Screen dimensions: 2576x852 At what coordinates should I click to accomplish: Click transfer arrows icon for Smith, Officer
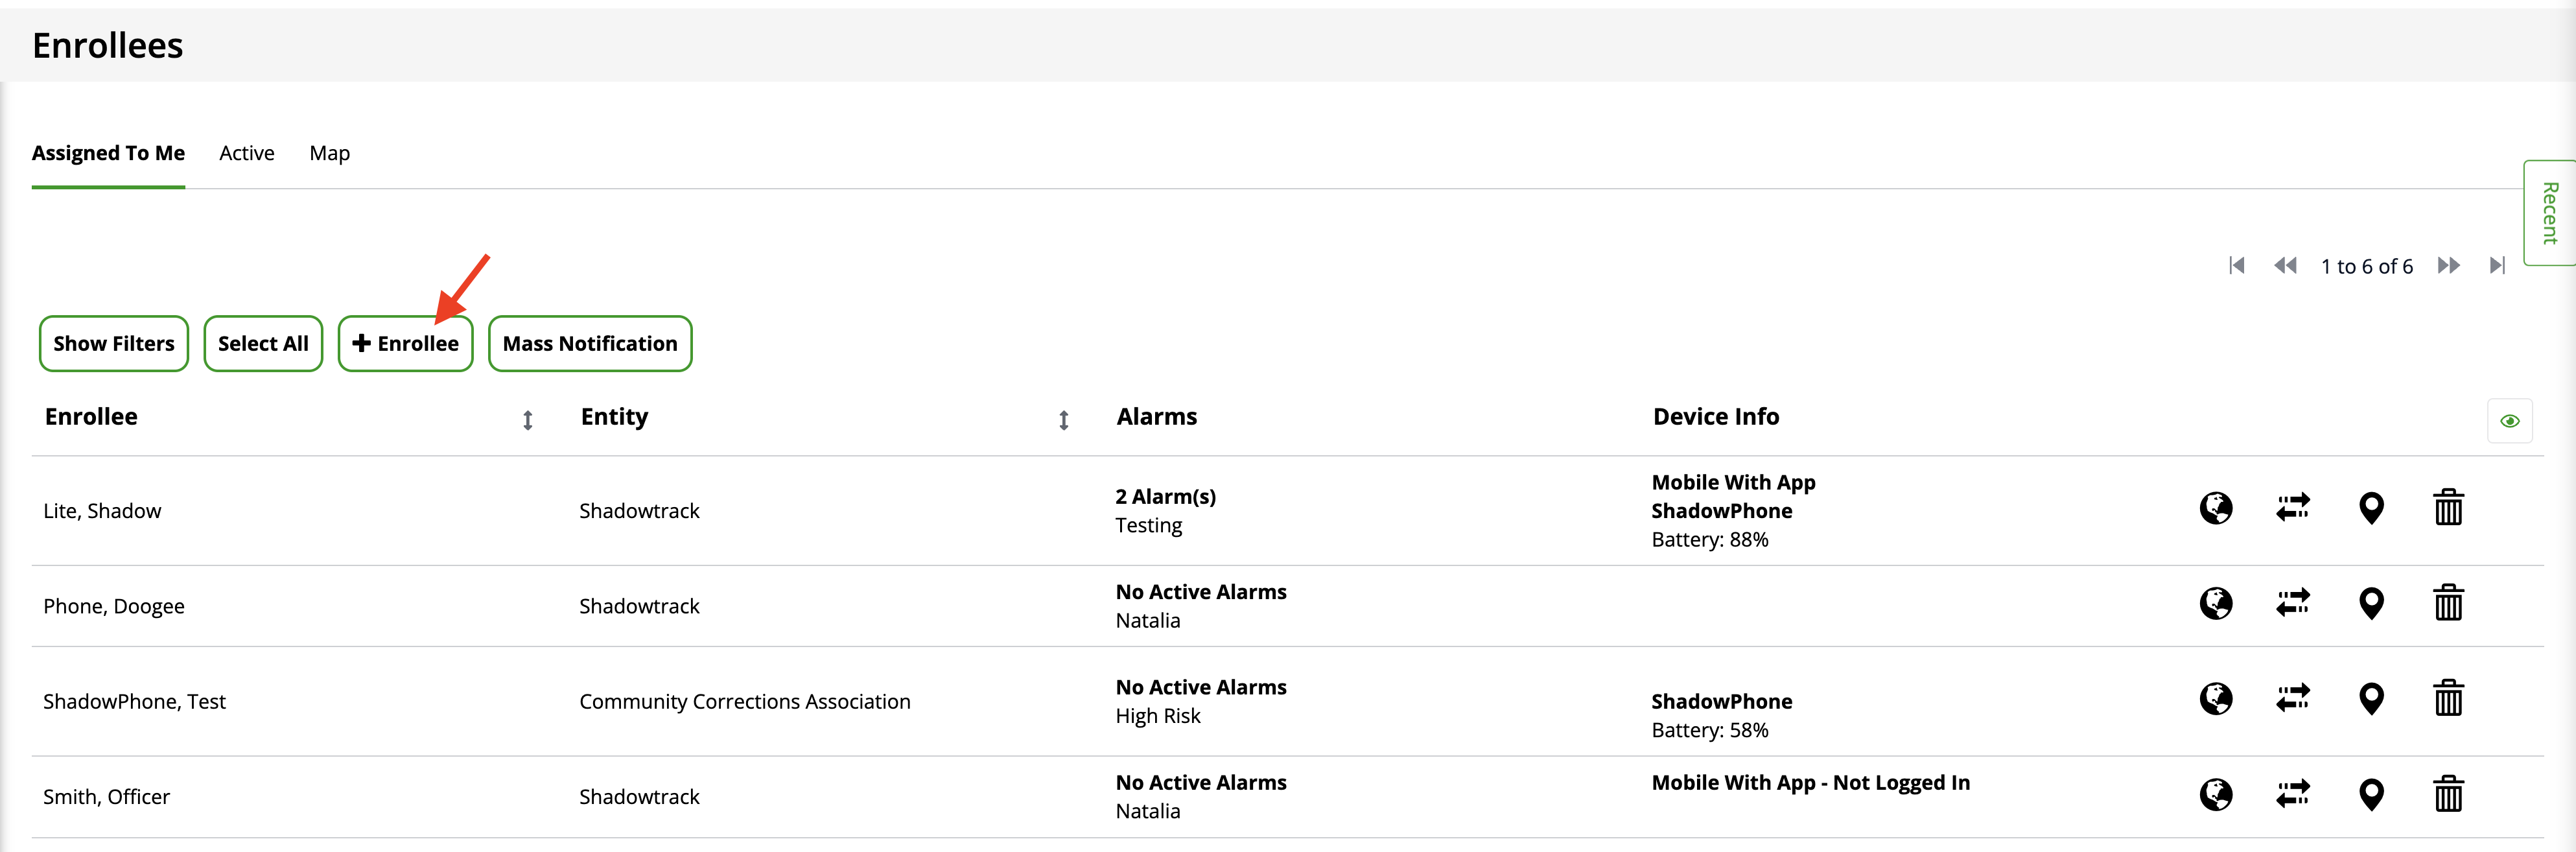click(x=2292, y=794)
